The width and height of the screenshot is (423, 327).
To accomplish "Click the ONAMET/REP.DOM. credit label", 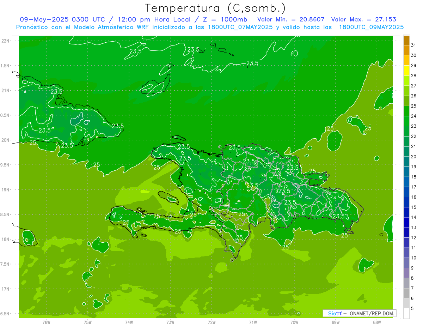I will [x=372, y=313].
